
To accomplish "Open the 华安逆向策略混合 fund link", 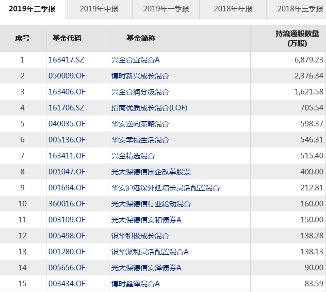I will point(140,124).
